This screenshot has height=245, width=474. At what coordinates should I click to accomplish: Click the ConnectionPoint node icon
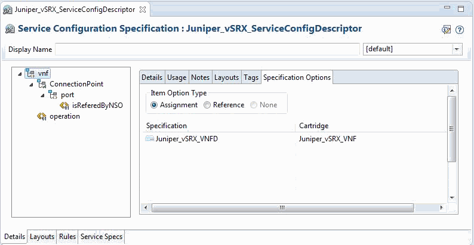click(42, 84)
